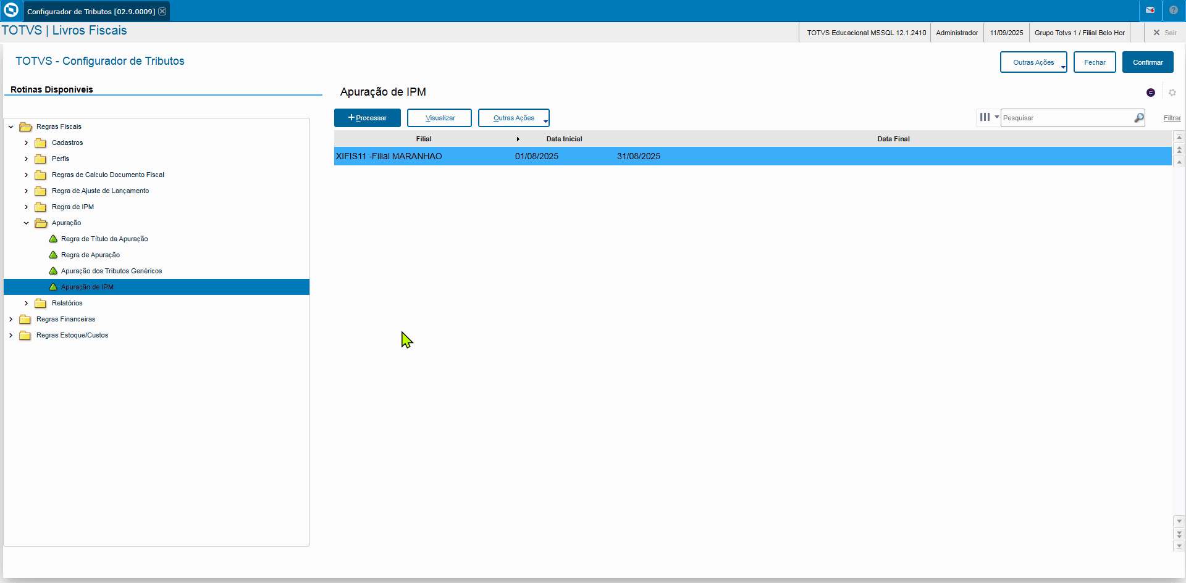Click the open Apuração folder icon
Viewport: 1186px width, 583px height.
[41, 223]
